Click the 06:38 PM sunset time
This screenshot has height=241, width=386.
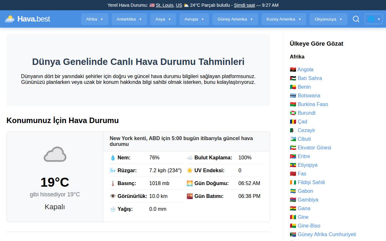tap(249, 196)
